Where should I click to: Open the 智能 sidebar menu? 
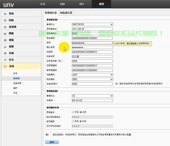pyautogui.click(x=21, y=40)
